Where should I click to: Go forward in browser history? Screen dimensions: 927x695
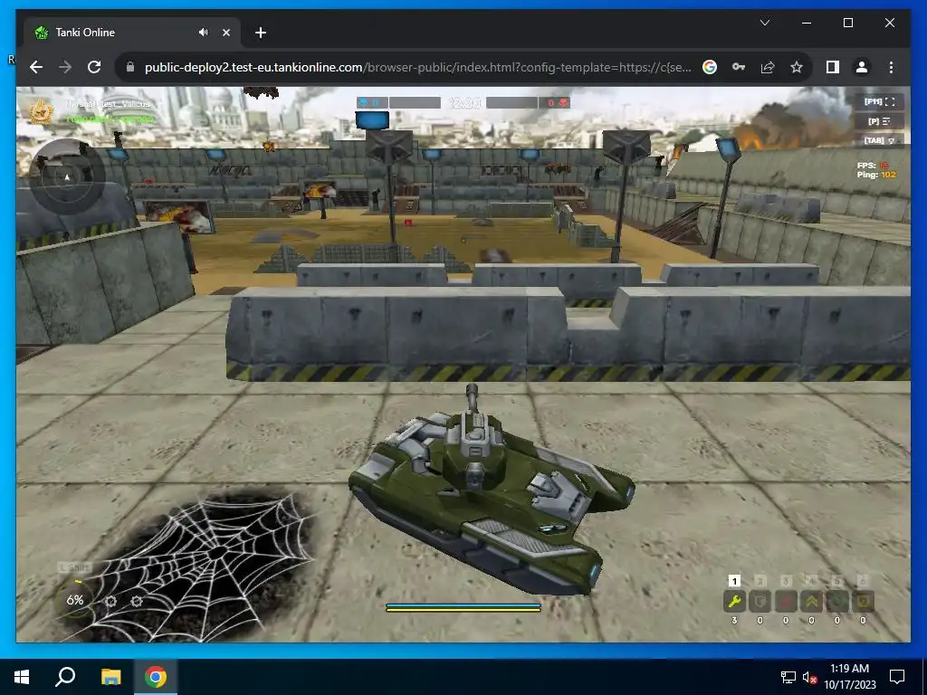click(65, 67)
